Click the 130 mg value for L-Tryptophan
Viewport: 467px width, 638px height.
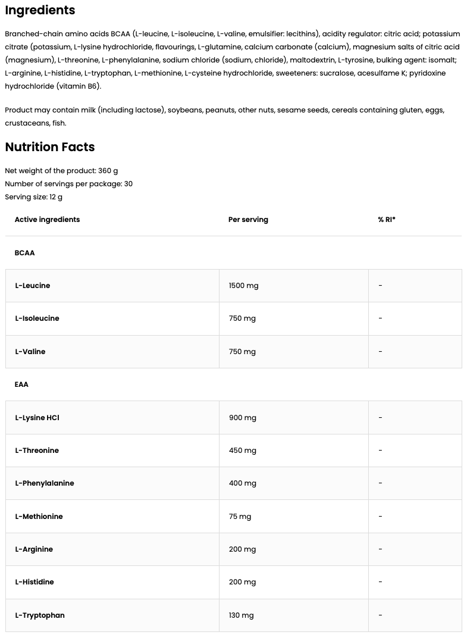[x=241, y=615]
